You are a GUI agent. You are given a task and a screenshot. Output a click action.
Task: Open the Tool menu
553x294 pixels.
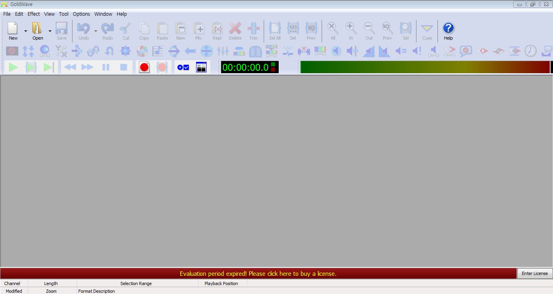[x=64, y=14]
